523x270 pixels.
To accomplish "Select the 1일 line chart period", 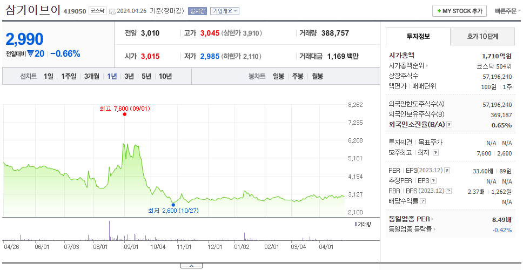I will point(49,76).
